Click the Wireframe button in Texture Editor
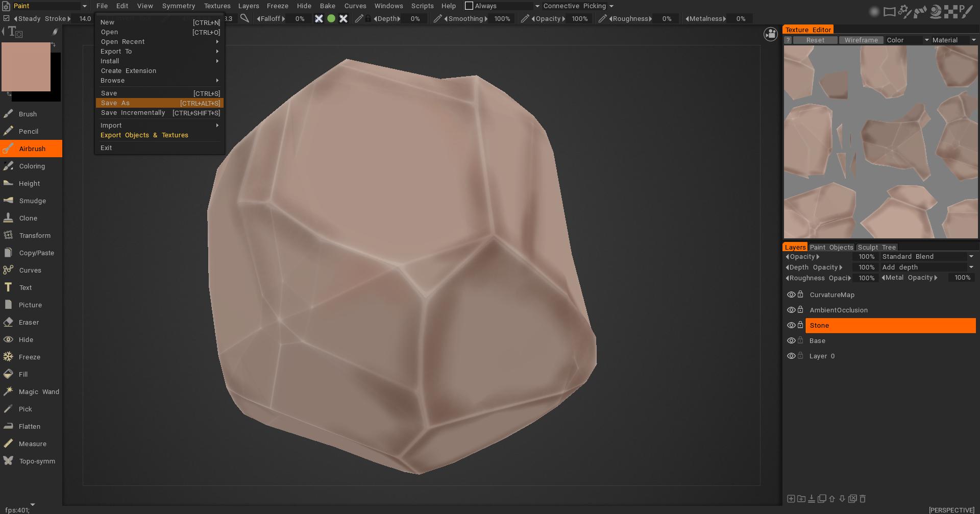 pos(861,40)
